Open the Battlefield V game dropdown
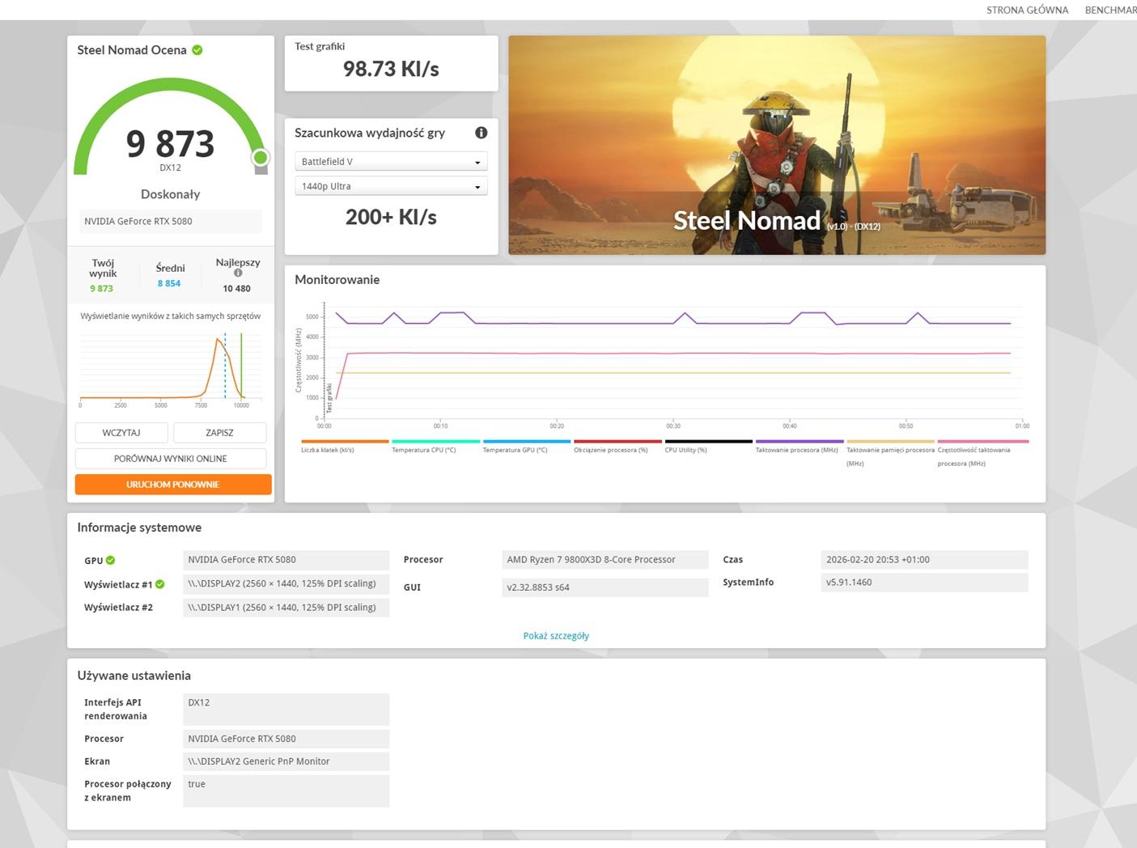The image size is (1137, 848). coord(391,162)
